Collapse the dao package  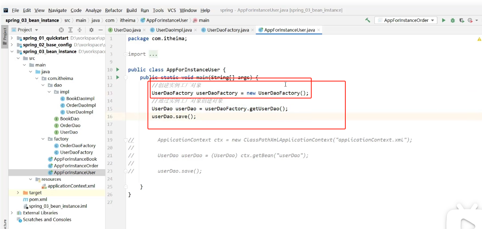pyautogui.click(x=43, y=85)
